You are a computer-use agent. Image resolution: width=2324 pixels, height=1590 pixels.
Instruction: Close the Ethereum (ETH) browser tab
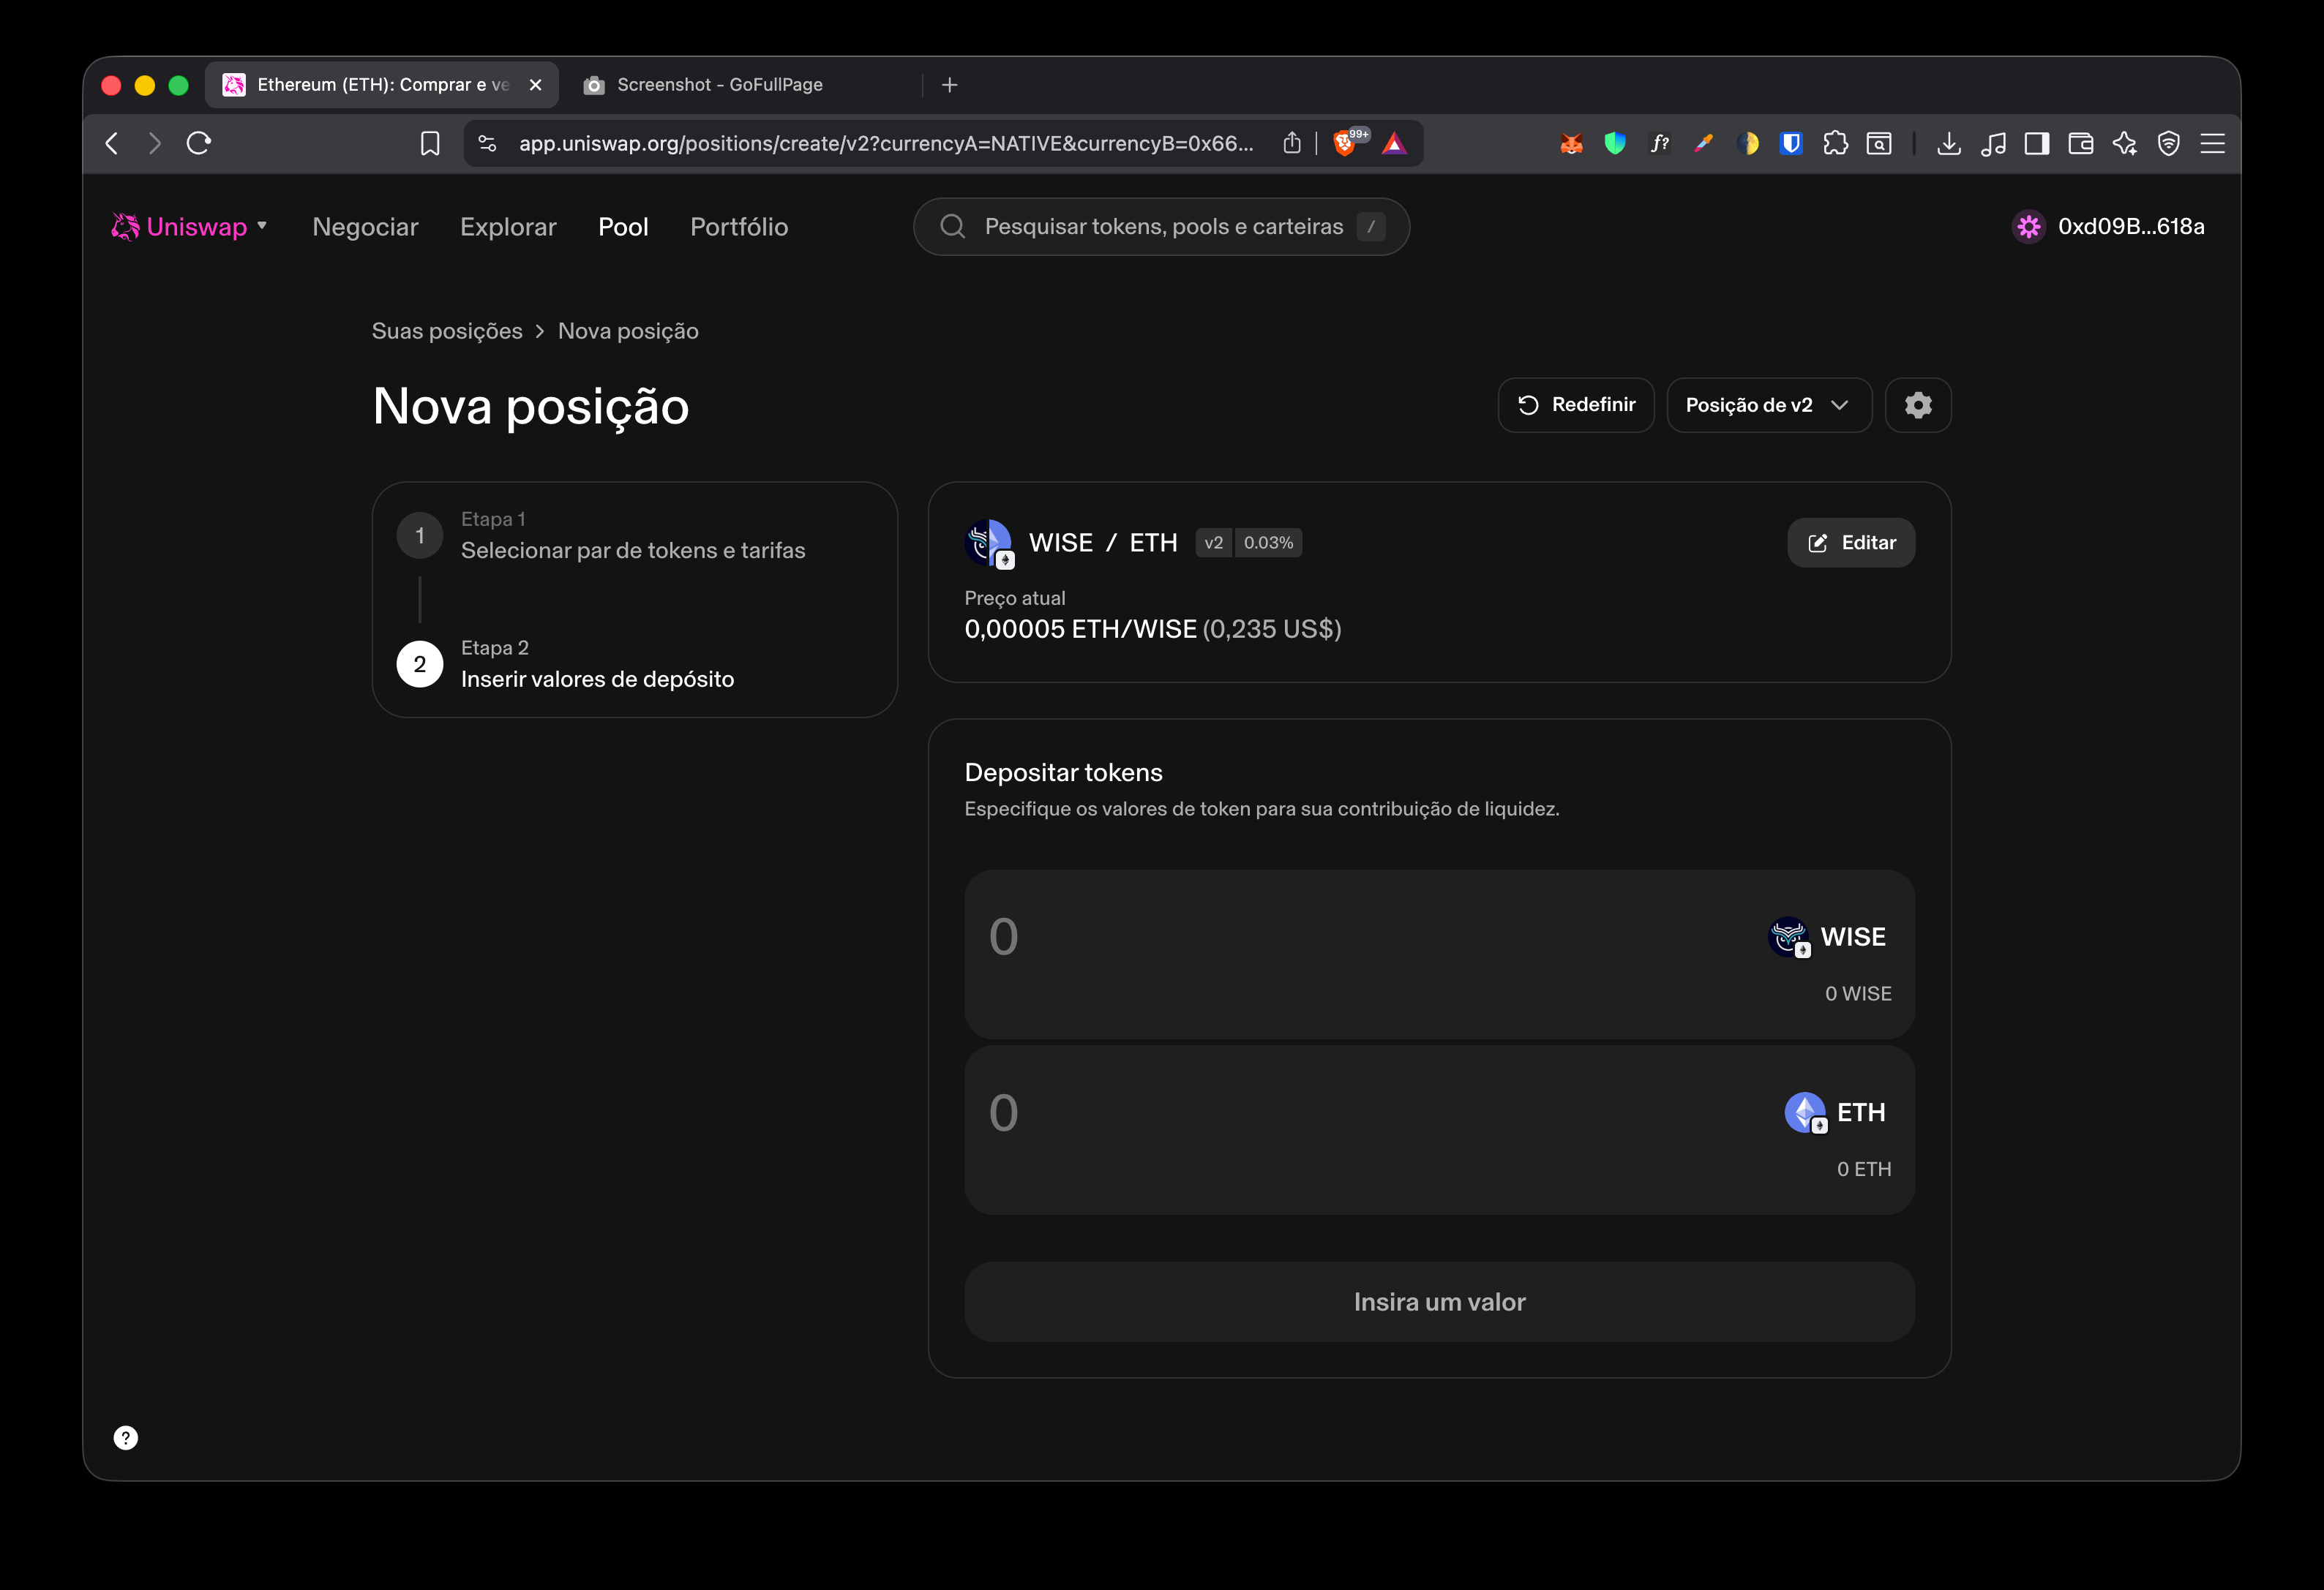point(536,85)
